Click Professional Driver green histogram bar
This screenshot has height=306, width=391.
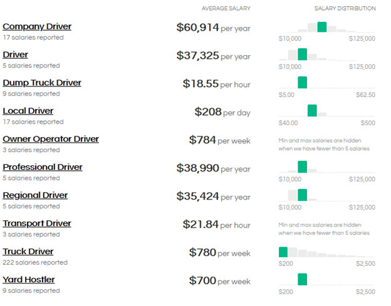click(303, 166)
